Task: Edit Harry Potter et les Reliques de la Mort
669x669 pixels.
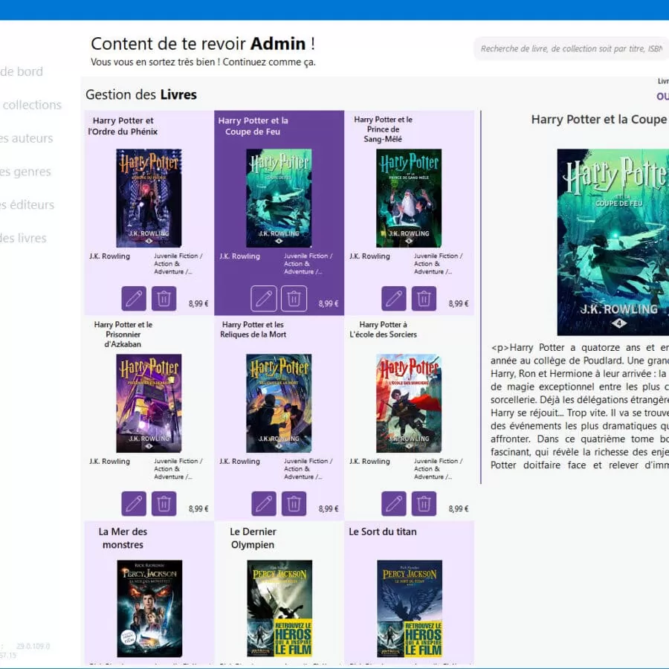Action: click(x=264, y=503)
